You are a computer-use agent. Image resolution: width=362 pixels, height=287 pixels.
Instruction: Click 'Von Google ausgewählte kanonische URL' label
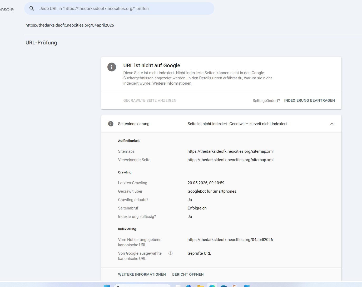tap(140, 256)
